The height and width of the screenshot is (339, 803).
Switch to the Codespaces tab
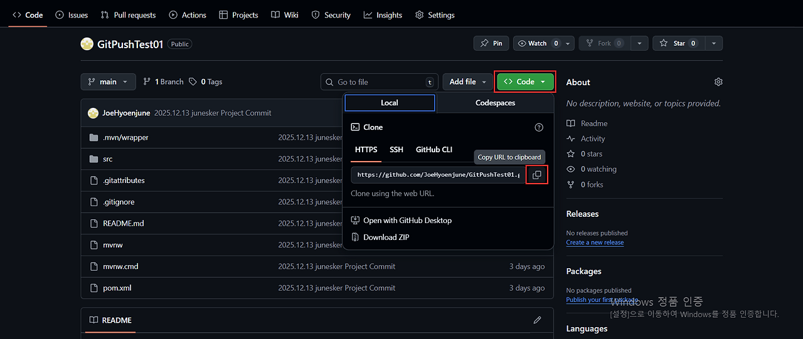495,103
